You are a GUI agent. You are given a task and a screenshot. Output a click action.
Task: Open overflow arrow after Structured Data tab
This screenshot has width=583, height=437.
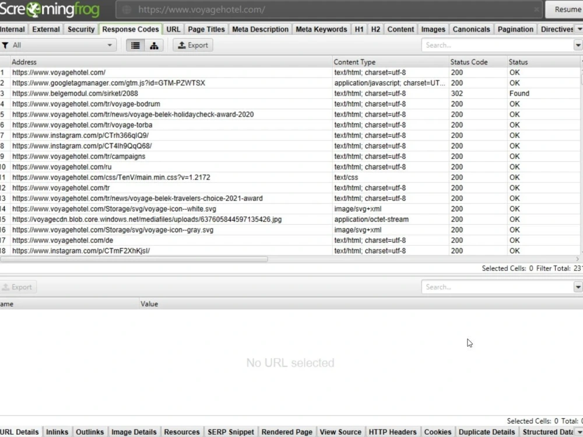point(580,432)
